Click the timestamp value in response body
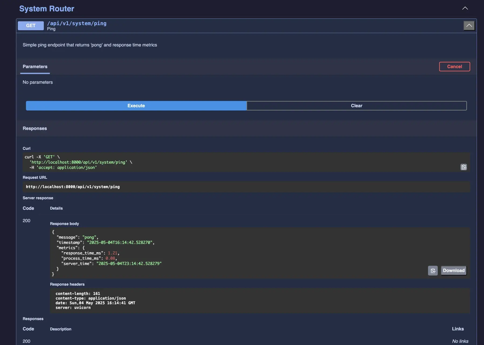484x345 pixels. coord(120,242)
